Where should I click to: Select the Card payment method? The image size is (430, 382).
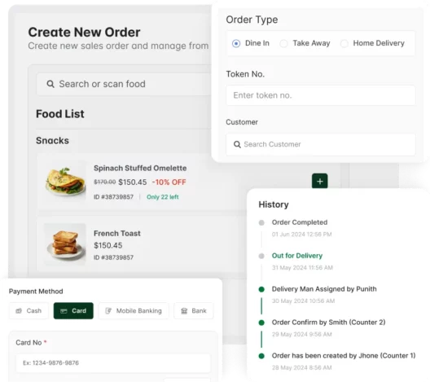73,310
